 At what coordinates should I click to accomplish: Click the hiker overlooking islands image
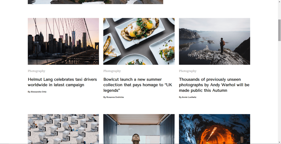[x=215, y=41]
